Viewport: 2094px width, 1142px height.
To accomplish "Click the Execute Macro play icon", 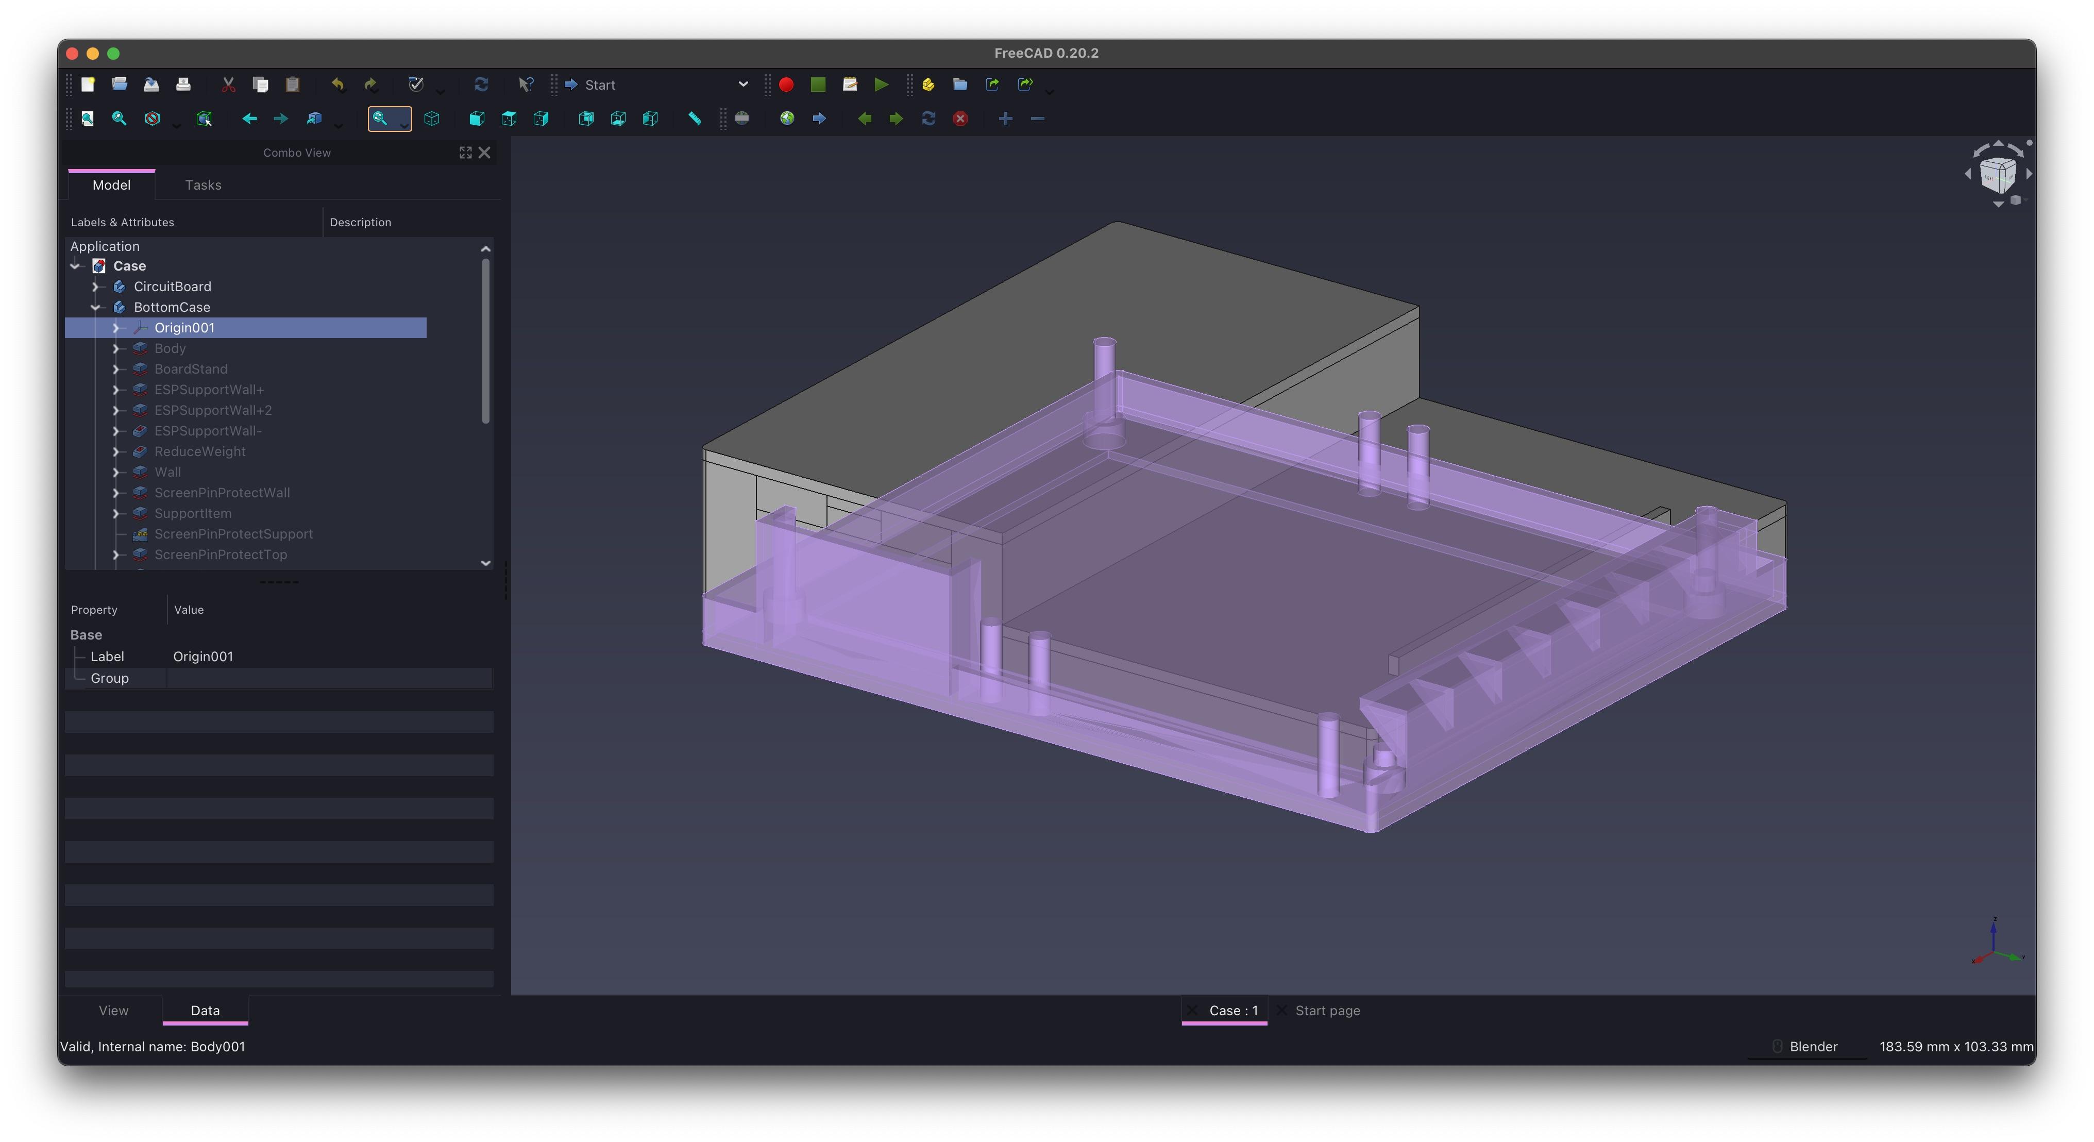I will coord(881,85).
